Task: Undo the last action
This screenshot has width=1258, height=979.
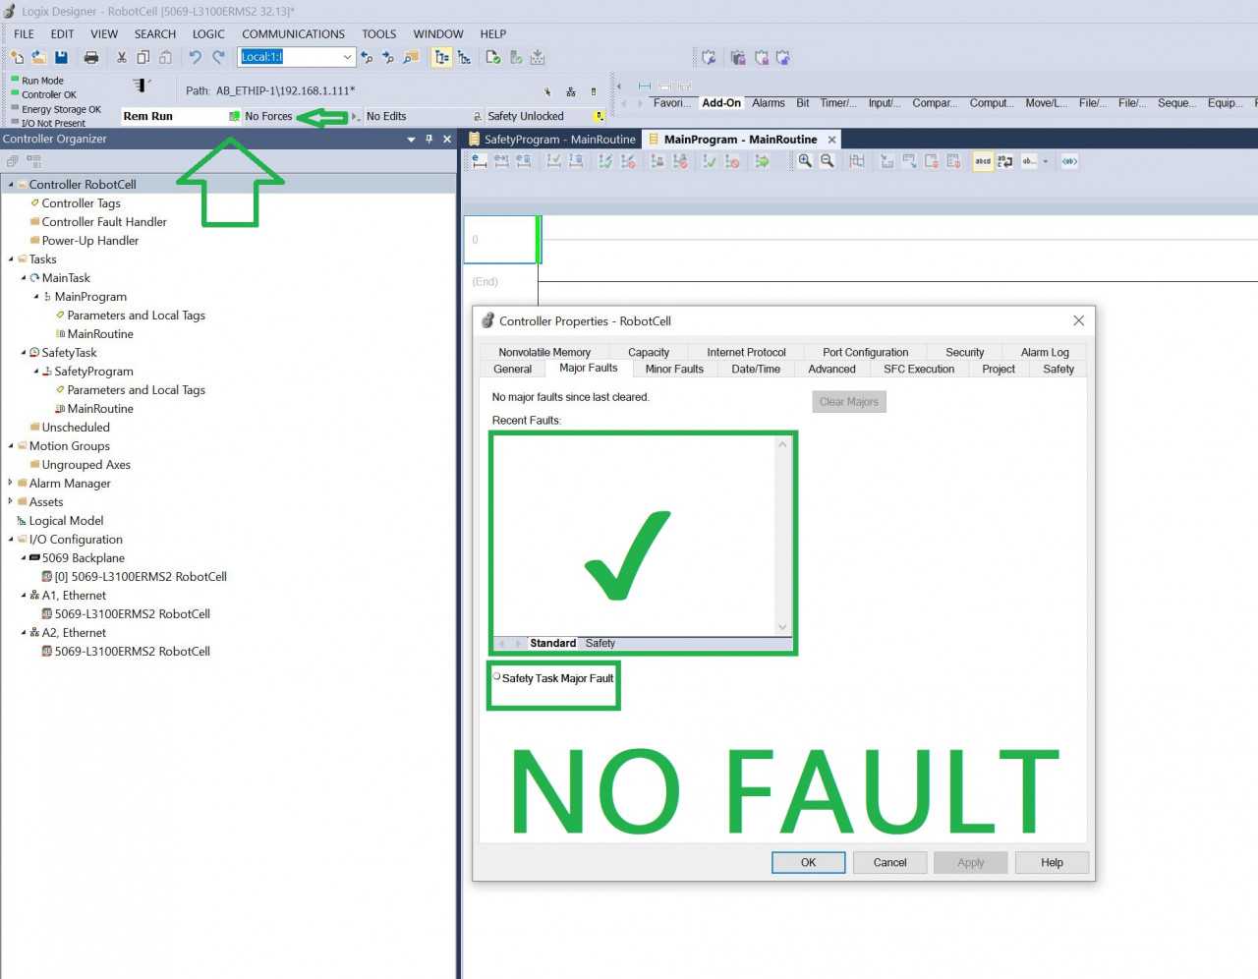Action: (x=195, y=58)
